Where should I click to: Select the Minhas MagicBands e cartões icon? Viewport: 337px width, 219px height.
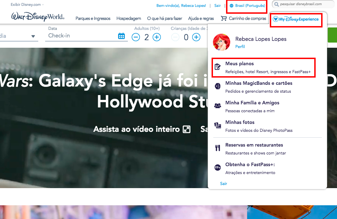pyautogui.click(x=217, y=85)
